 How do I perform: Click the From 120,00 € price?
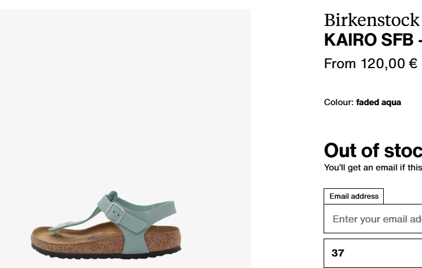coord(371,64)
